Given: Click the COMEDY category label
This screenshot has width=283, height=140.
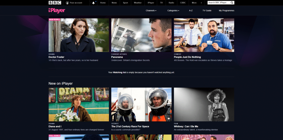Looking at the screenshot, I should (178, 54).
